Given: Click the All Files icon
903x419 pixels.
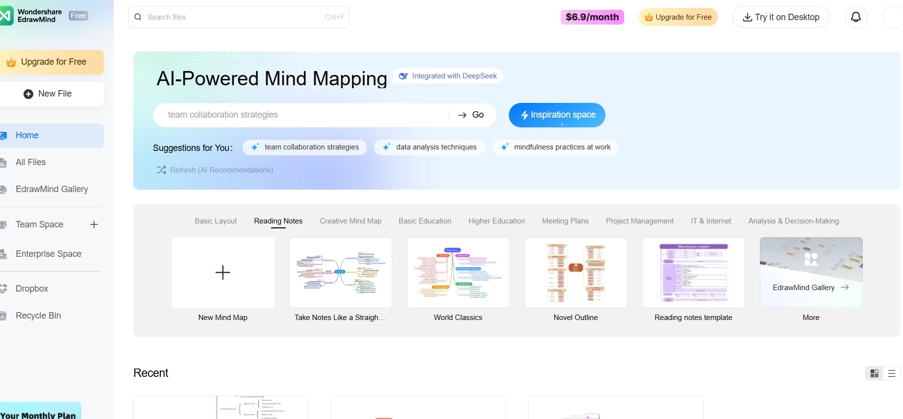Looking at the screenshot, I should coord(3,163).
